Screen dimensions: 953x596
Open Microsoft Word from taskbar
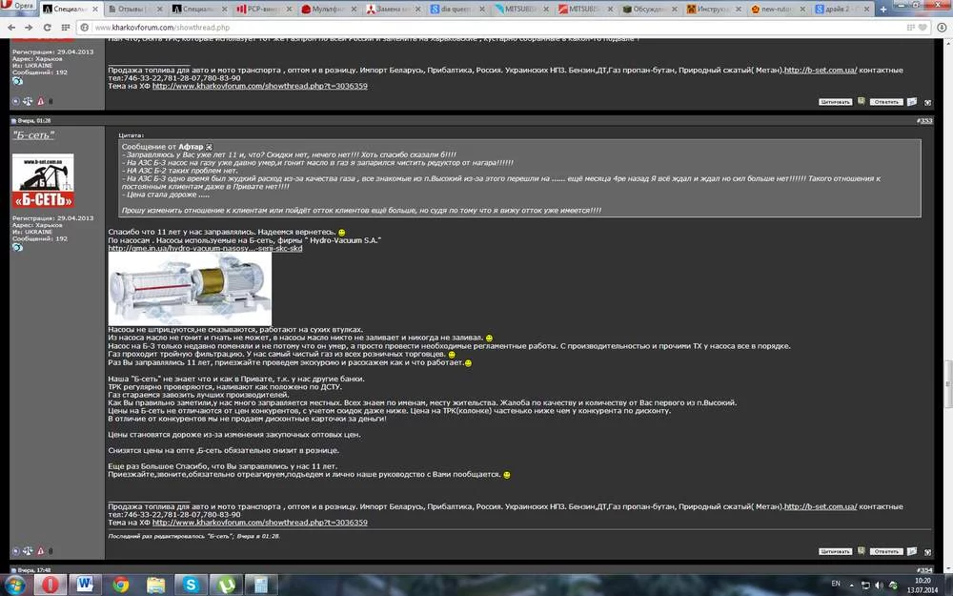85,586
